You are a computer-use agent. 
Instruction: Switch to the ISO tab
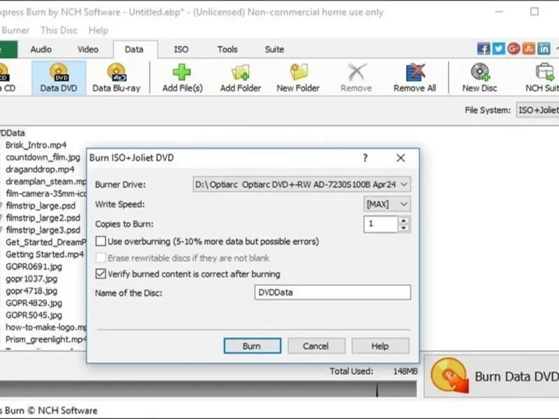point(181,49)
